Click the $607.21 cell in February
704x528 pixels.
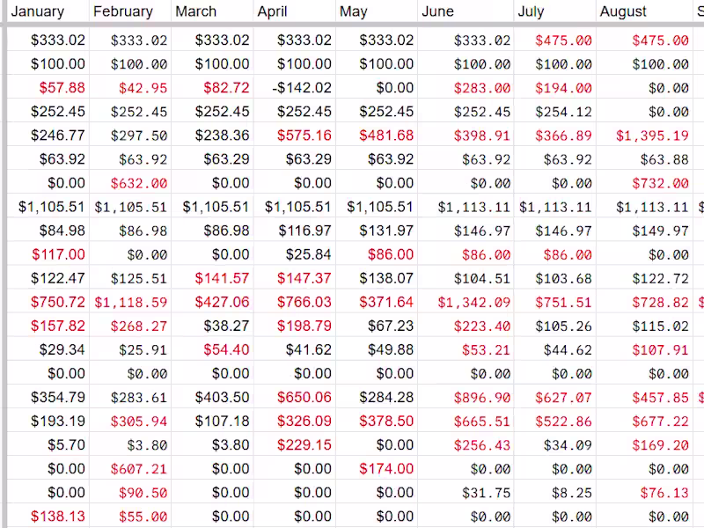[139, 468]
